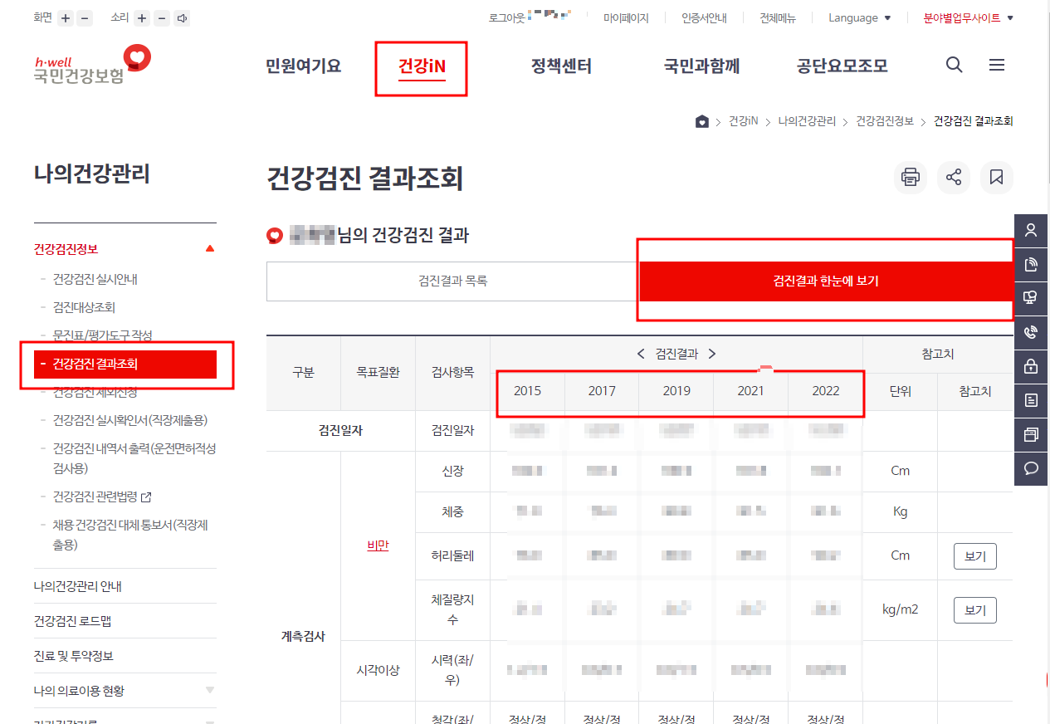Collapse the 건강검진정보 sidebar section
This screenshot has height=724, width=1050.
[x=210, y=248]
